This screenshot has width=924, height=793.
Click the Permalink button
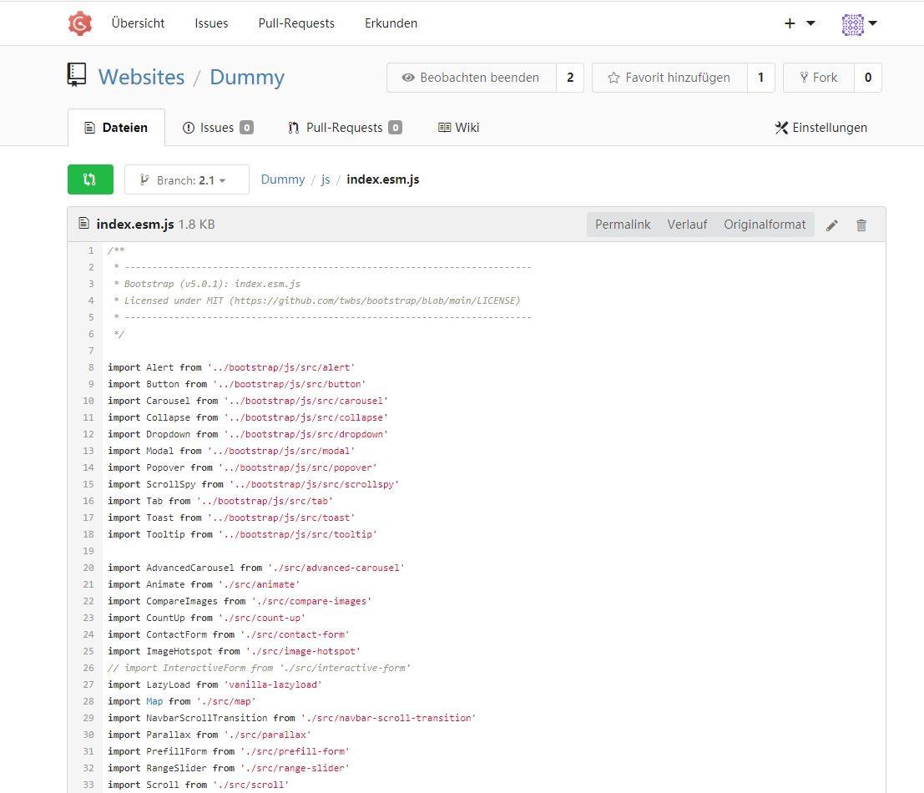[623, 225]
